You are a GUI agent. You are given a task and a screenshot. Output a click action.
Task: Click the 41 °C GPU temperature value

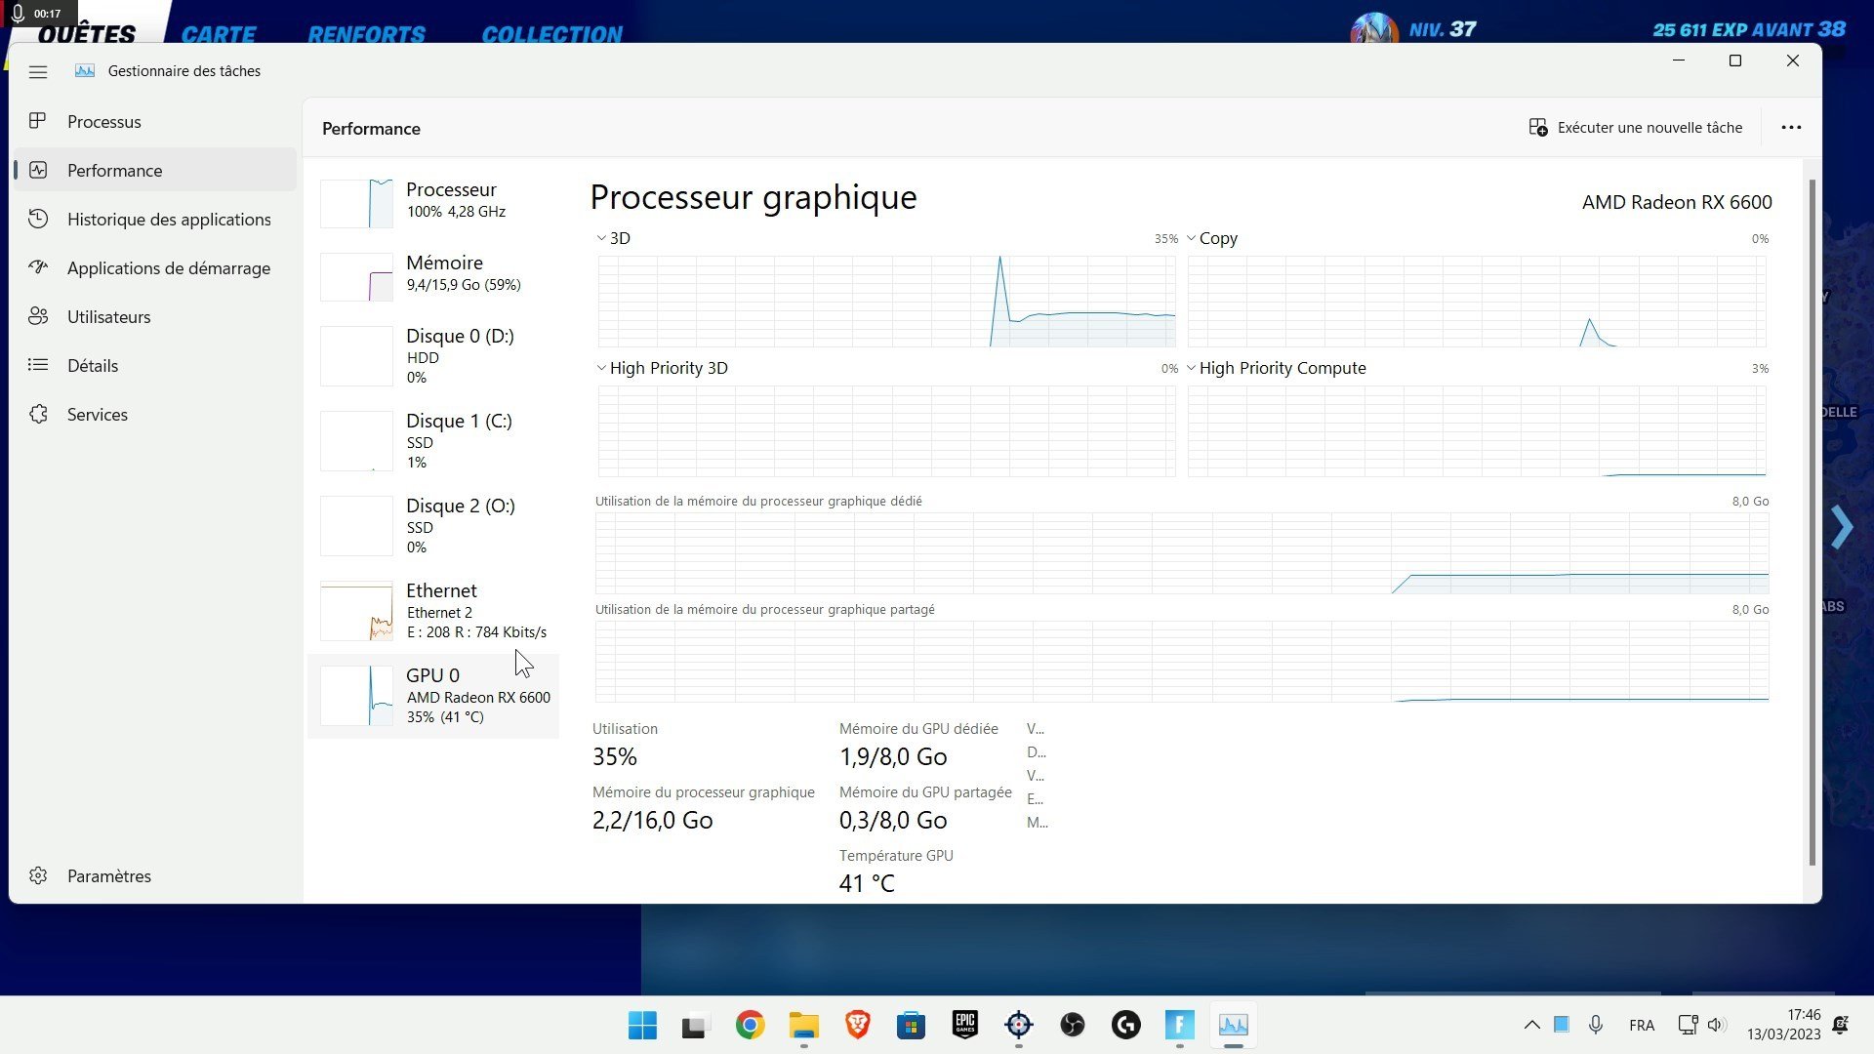(867, 883)
